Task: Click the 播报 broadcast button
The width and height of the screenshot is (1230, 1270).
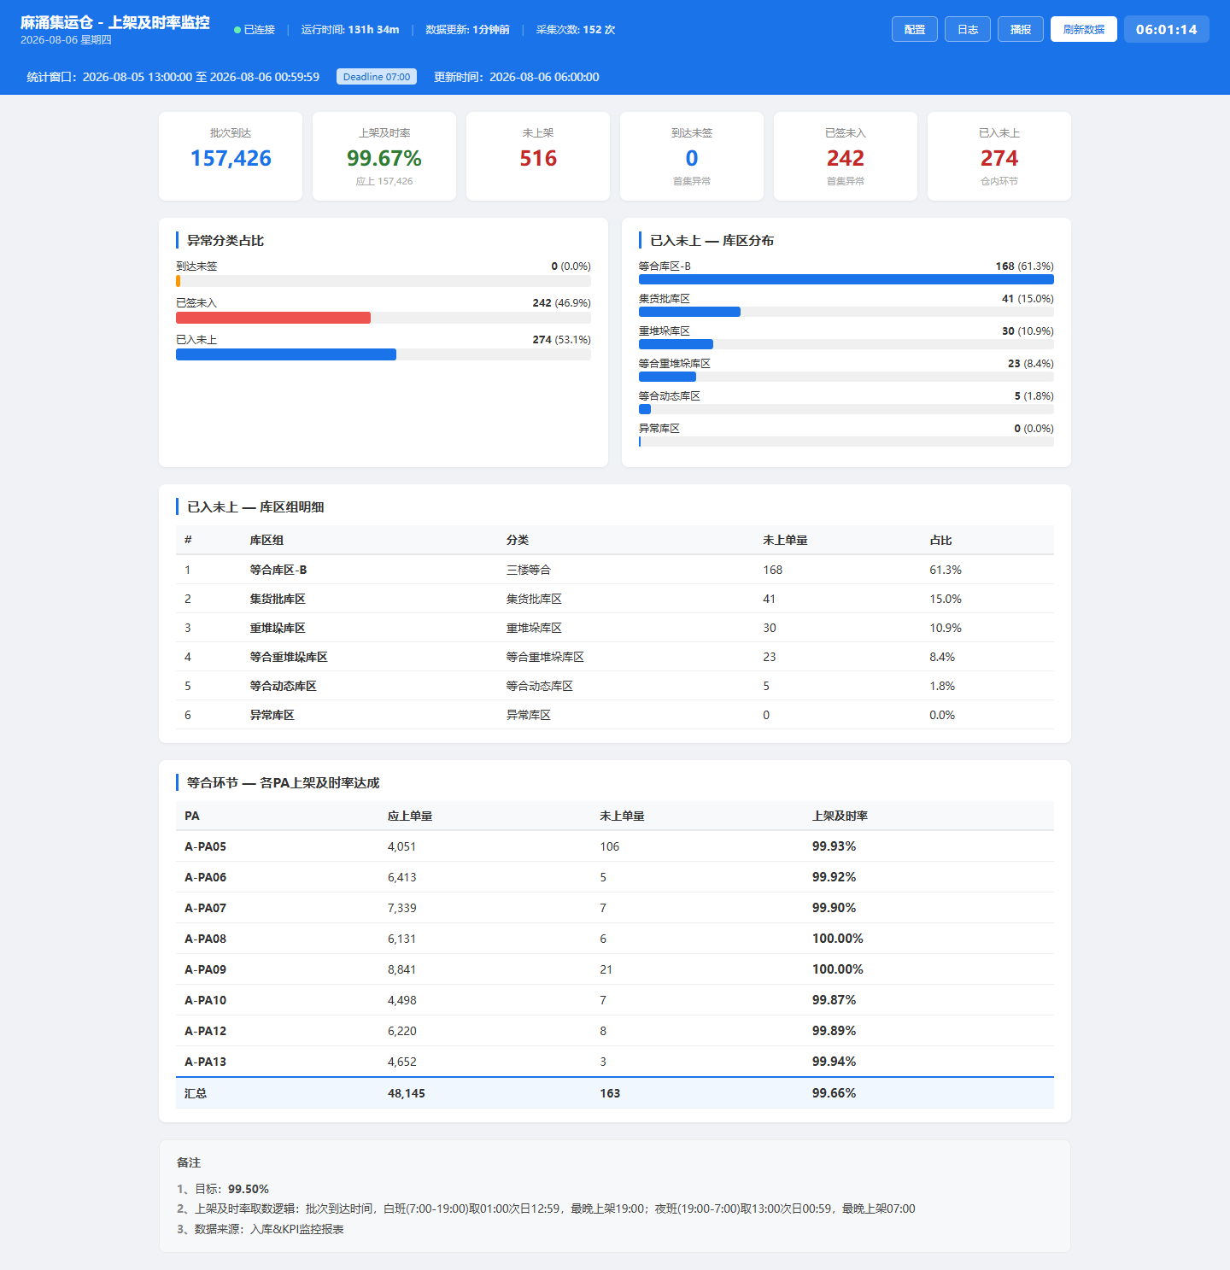Action: tap(1021, 29)
